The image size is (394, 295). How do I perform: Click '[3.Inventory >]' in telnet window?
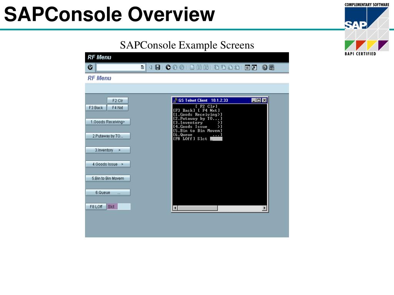(197, 123)
